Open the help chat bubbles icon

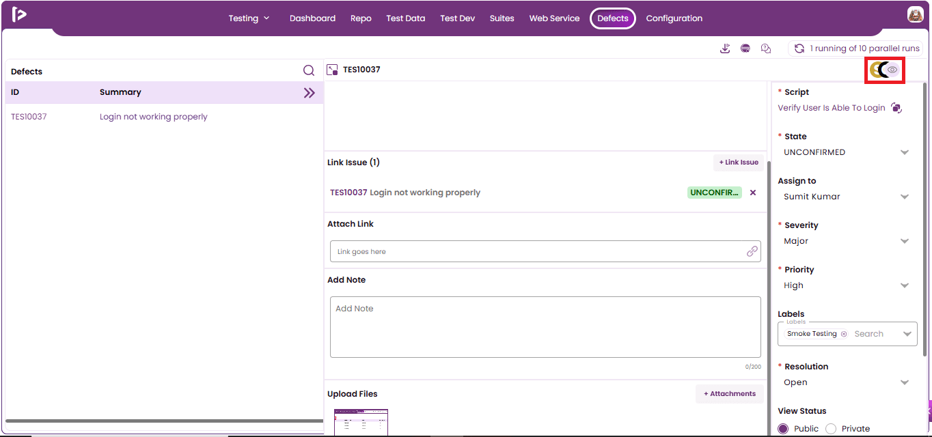coord(766,48)
